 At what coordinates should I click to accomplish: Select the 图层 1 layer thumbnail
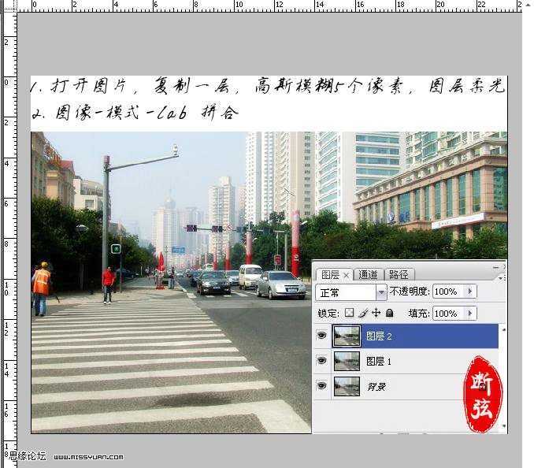[347, 361]
